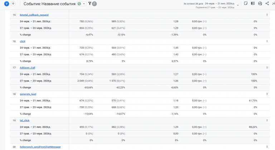
Task: Open the binotel_callback_request event link
Action: pos(34,15)
